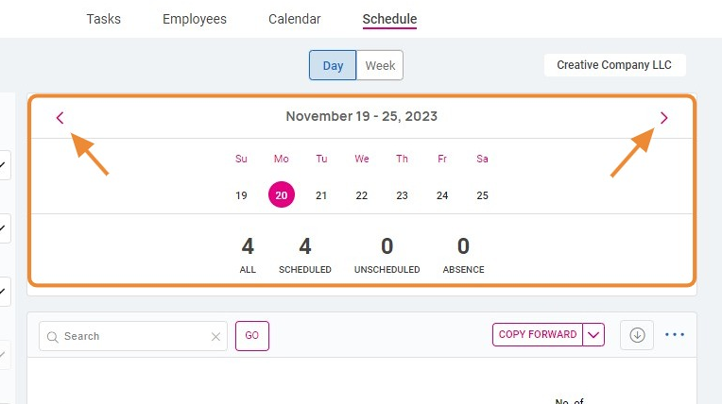Image resolution: width=722 pixels, height=404 pixels.
Task: Open the Employees tab
Action: (x=195, y=19)
